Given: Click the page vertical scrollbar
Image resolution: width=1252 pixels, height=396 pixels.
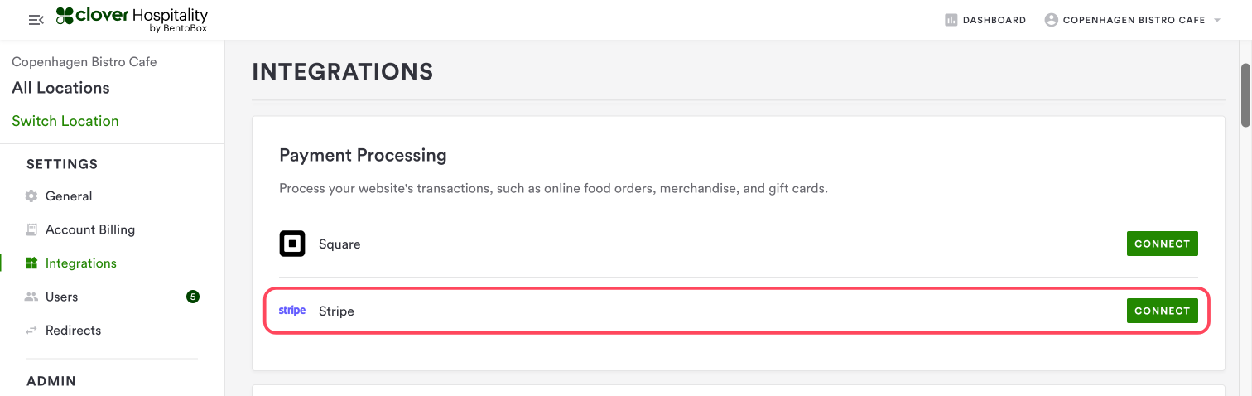Looking at the screenshot, I should [1245, 95].
